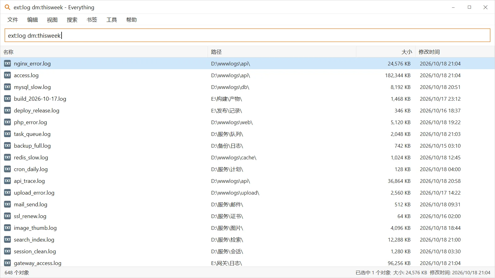Click the php_error.log file icon
Image resolution: width=495 pixels, height=278 pixels.
[x=7, y=122]
